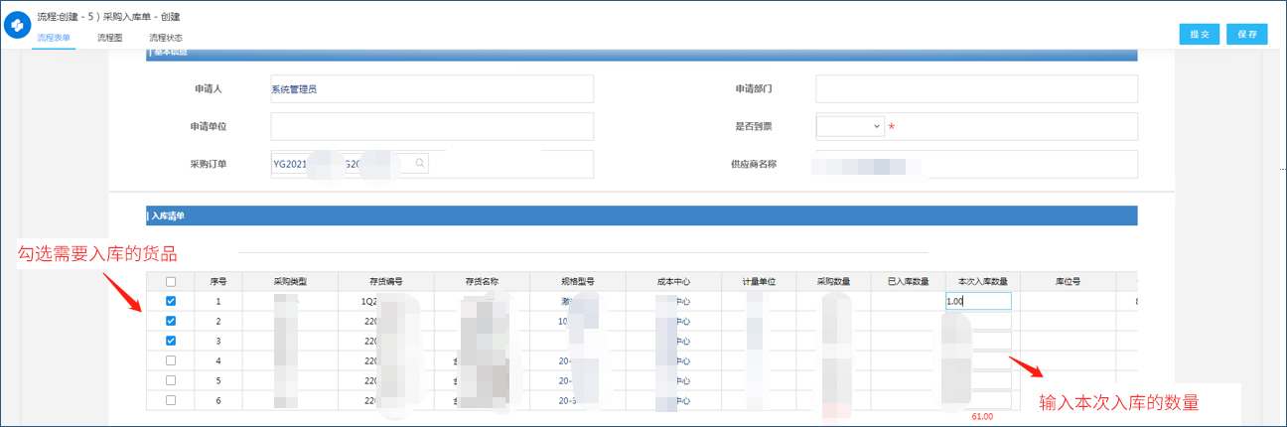The width and height of the screenshot is (1287, 427).
Task: Click the blue app logo icon
Action: coord(17,27)
